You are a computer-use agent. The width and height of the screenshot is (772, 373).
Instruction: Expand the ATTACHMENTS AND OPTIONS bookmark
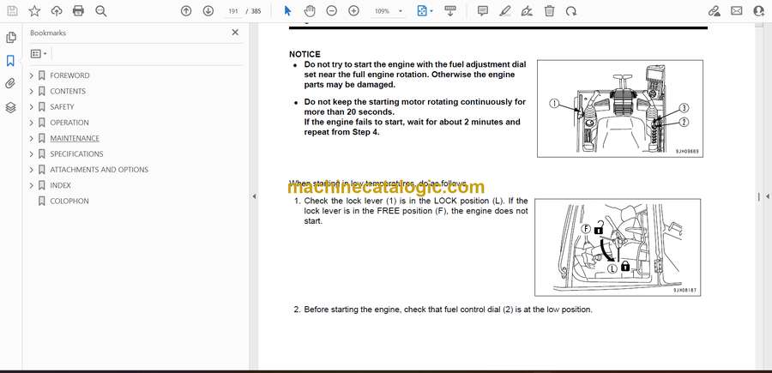click(x=32, y=170)
